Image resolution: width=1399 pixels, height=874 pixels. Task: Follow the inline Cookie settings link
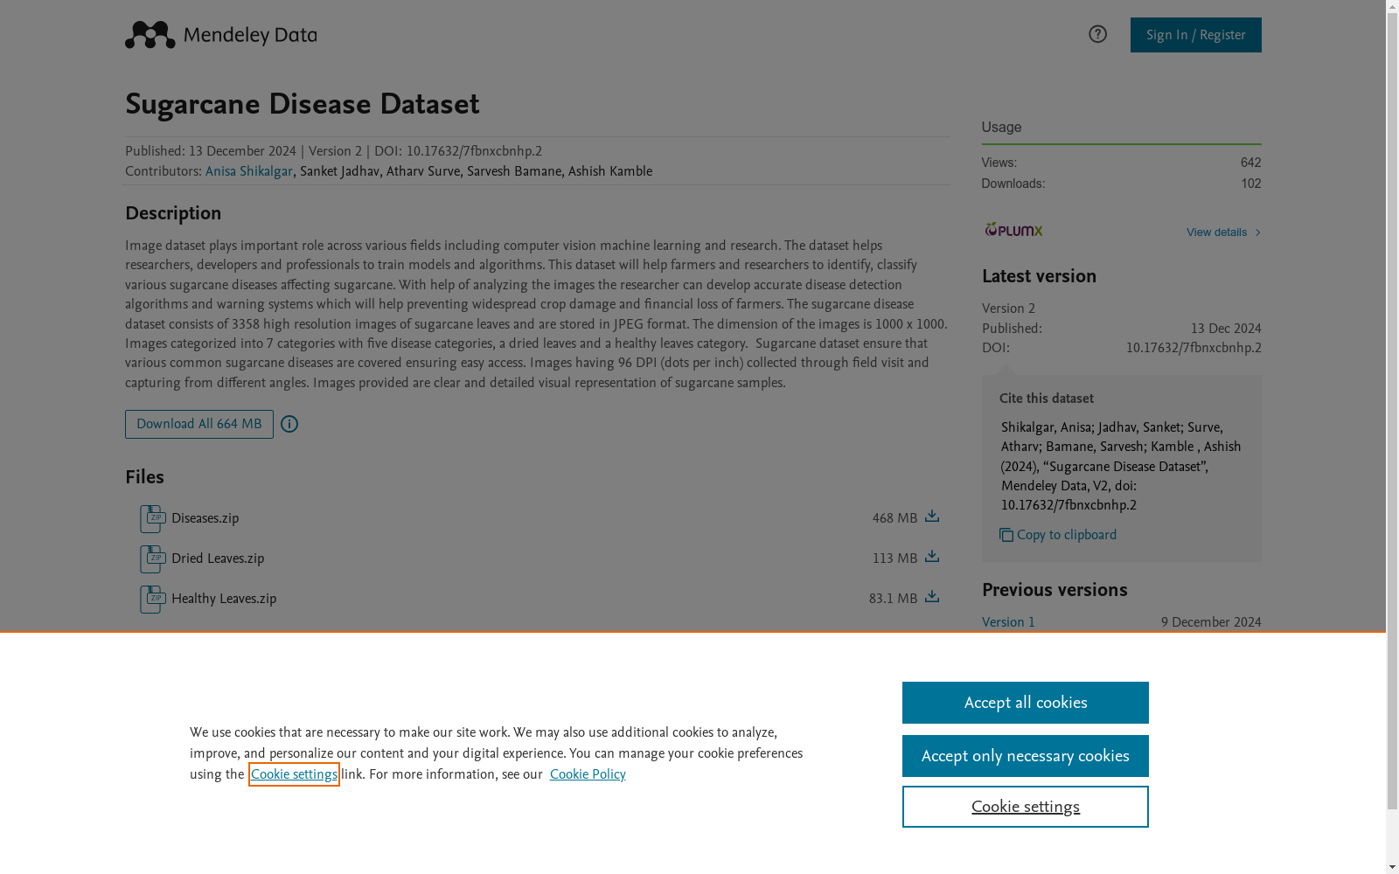pyautogui.click(x=294, y=774)
